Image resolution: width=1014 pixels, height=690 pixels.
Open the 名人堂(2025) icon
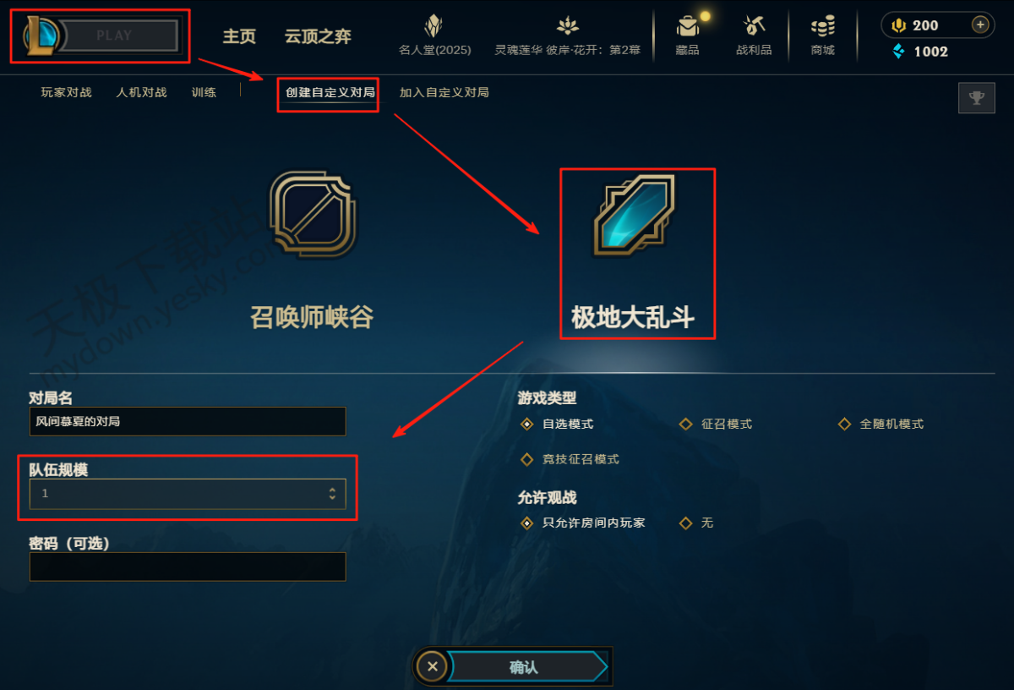click(434, 26)
